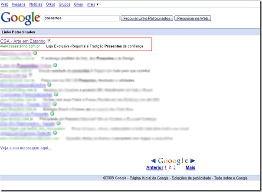This screenshot has height=192, width=262.
Task: Go to results page 1
Action: pyautogui.click(x=165, y=167)
